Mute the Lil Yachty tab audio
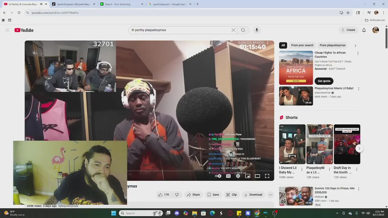Screen dimensions: 388x218 [41, 4]
